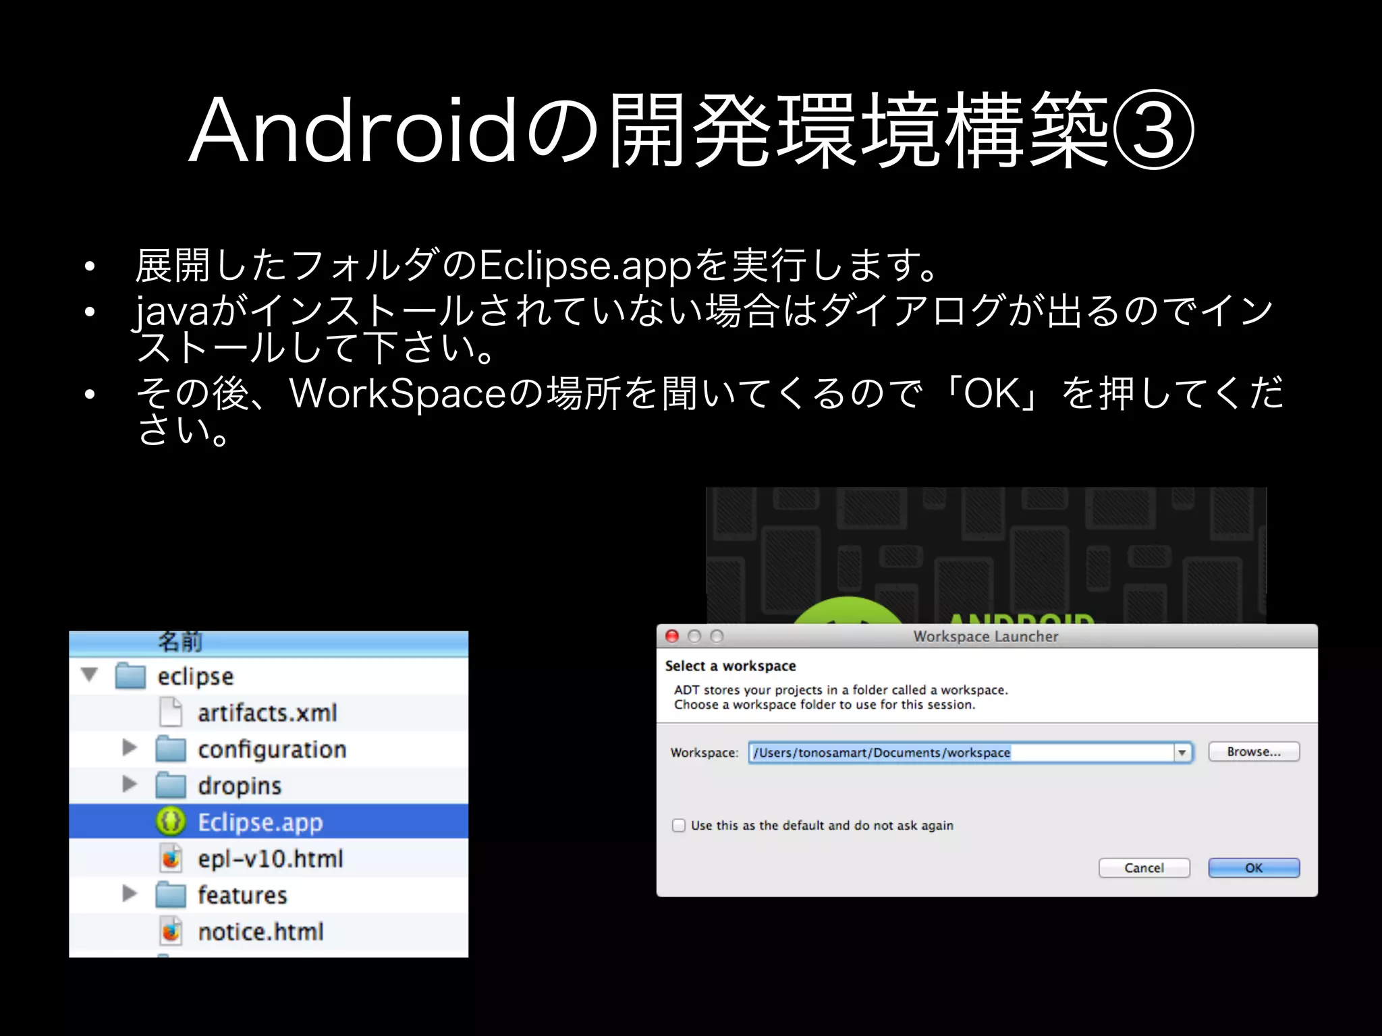
Task: Click the artifacts.xml document icon
Action: pos(171,712)
